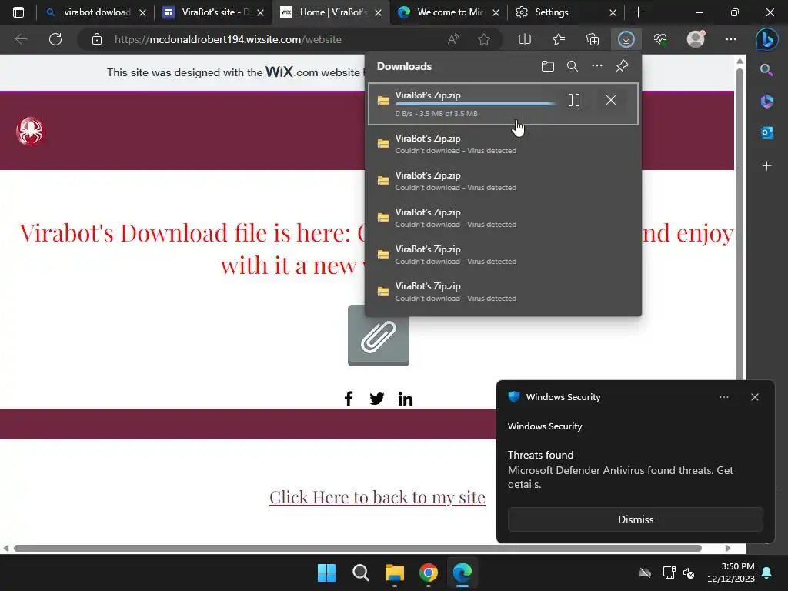788x591 pixels.
Task: Pause the ViraBot's Zip.zip download
Action: pos(574,101)
